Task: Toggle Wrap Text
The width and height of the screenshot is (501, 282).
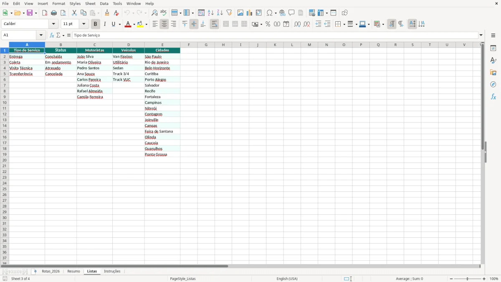Action: (214, 24)
